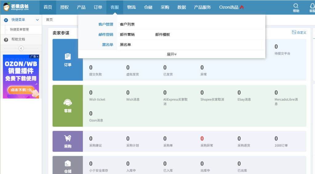Click the warehouse tile icon

[68, 164]
